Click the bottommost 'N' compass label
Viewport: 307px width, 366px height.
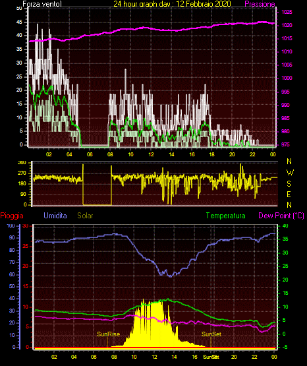pyautogui.click(x=289, y=205)
